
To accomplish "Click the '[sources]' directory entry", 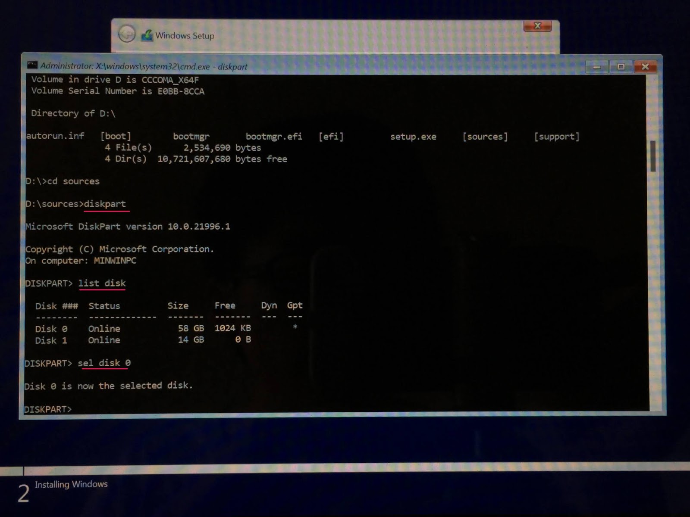I will (x=485, y=137).
